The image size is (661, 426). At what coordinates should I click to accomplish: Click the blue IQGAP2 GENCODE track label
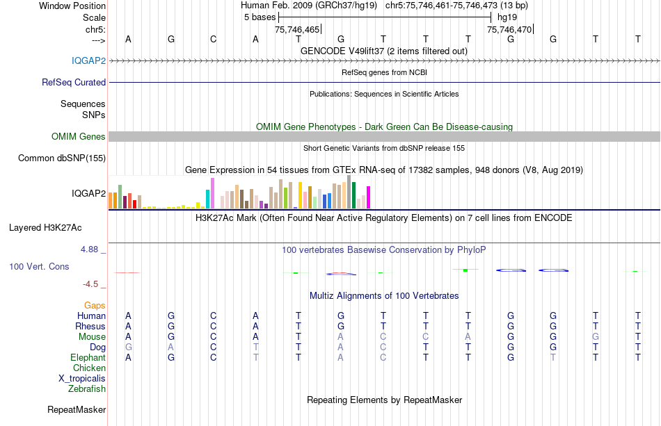pyautogui.click(x=88, y=60)
